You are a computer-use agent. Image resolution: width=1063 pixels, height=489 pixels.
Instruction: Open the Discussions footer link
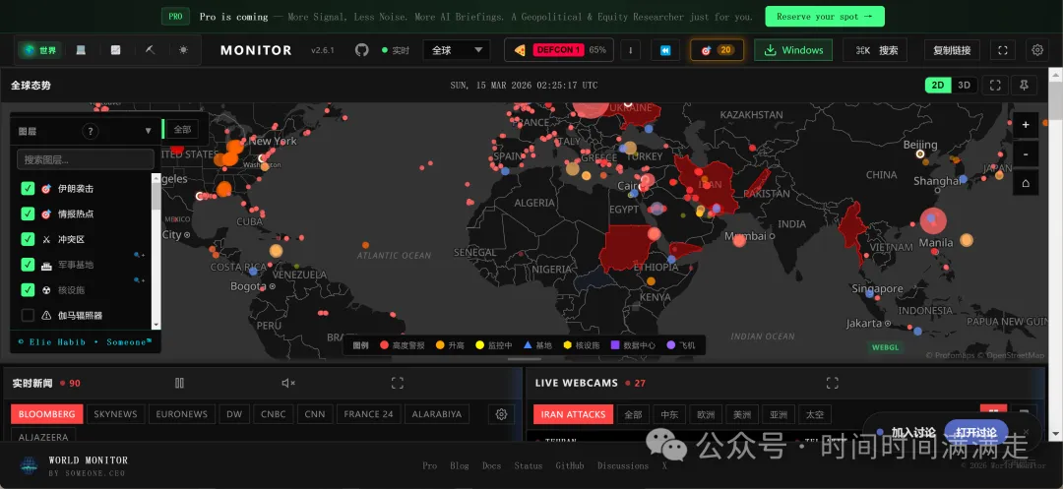[623, 465]
